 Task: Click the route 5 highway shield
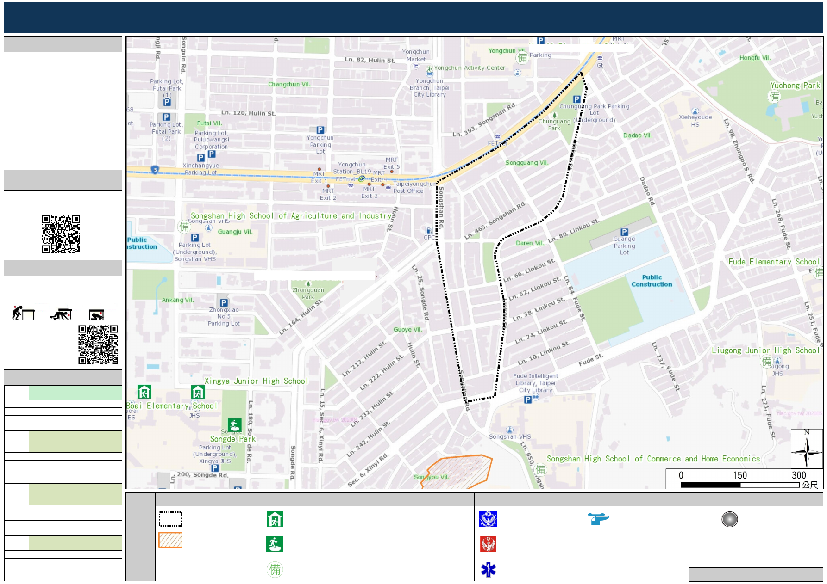(155, 170)
